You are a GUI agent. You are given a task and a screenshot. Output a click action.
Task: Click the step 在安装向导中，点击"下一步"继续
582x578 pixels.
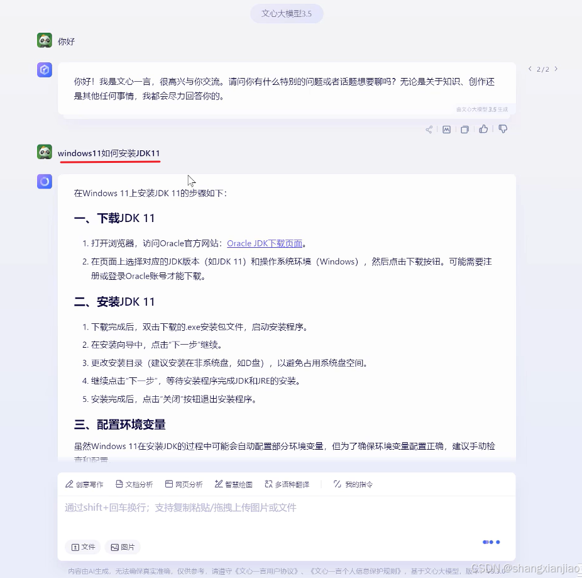[x=153, y=345]
